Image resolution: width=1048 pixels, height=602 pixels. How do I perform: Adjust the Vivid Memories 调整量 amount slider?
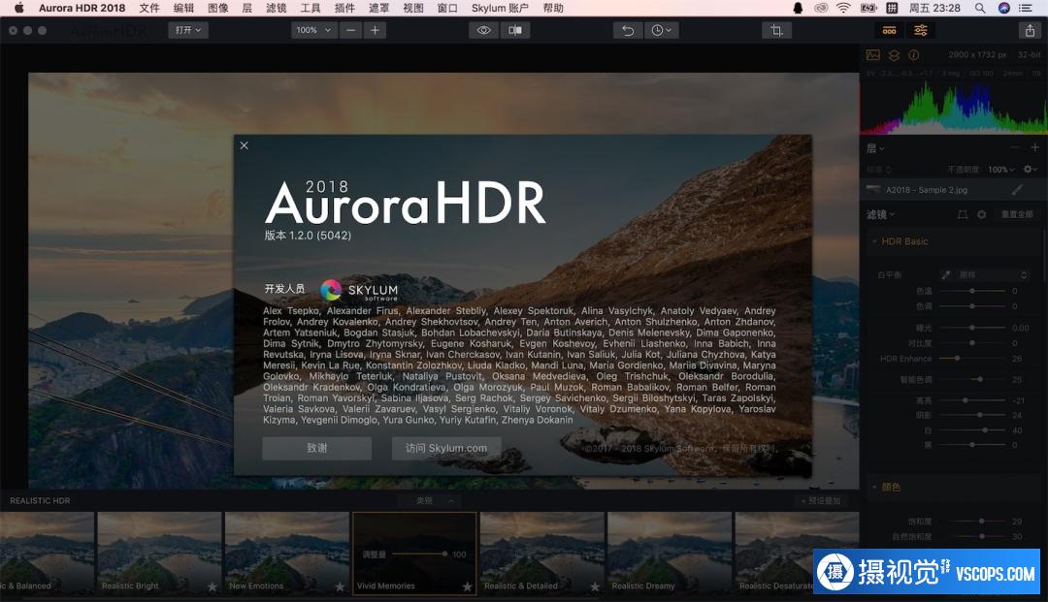pos(420,554)
